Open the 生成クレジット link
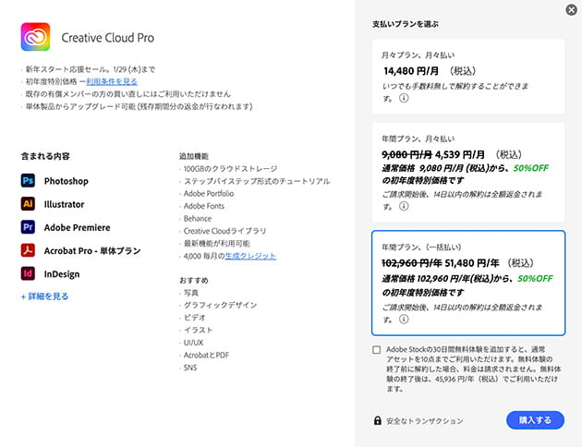Image resolution: width=582 pixels, height=447 pixels. (x=251, y=256)
